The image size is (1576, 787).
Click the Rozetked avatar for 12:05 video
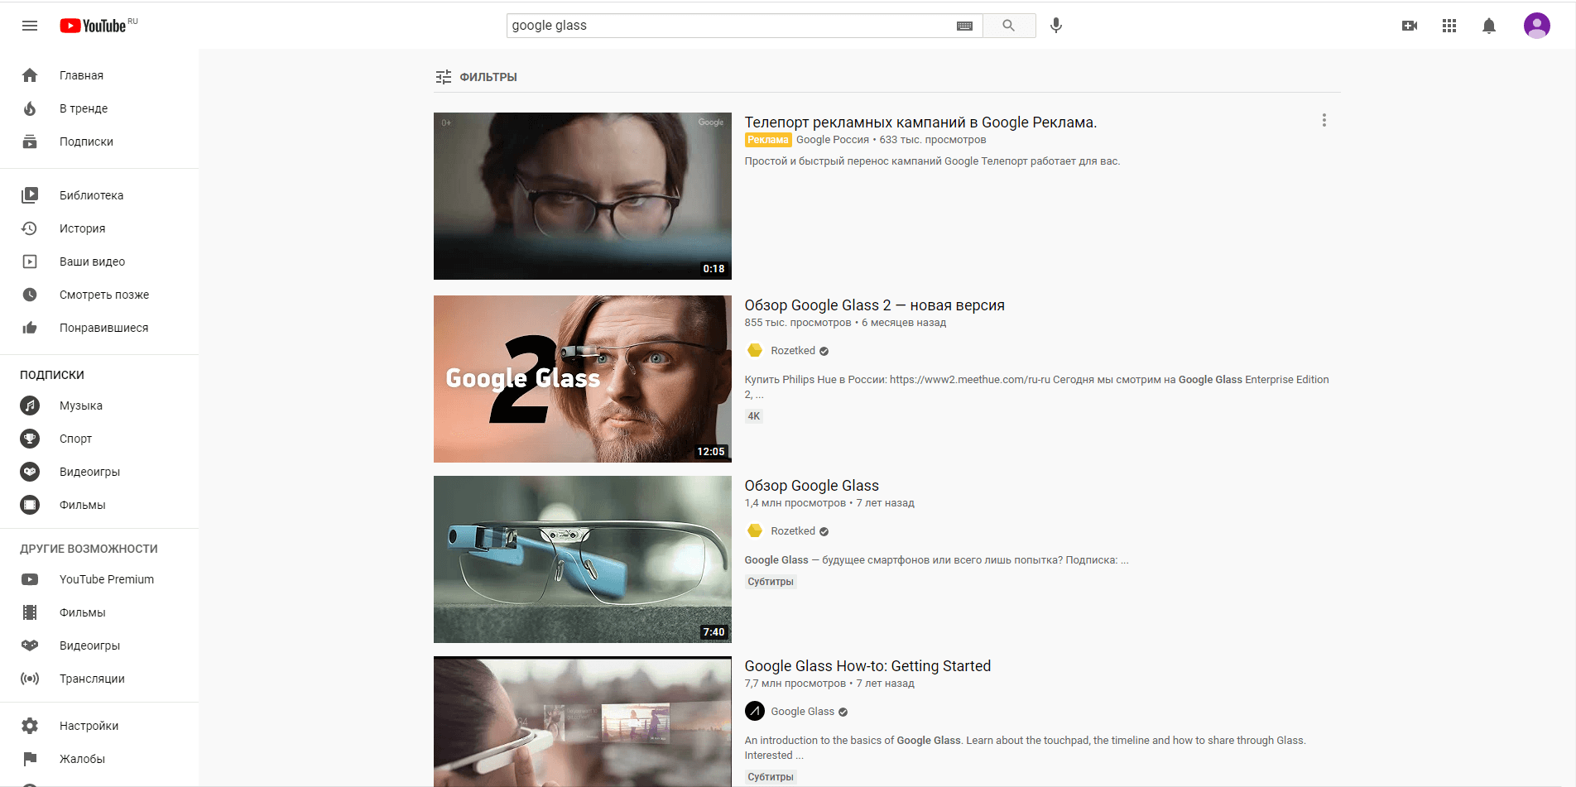(x=755, y=351)
